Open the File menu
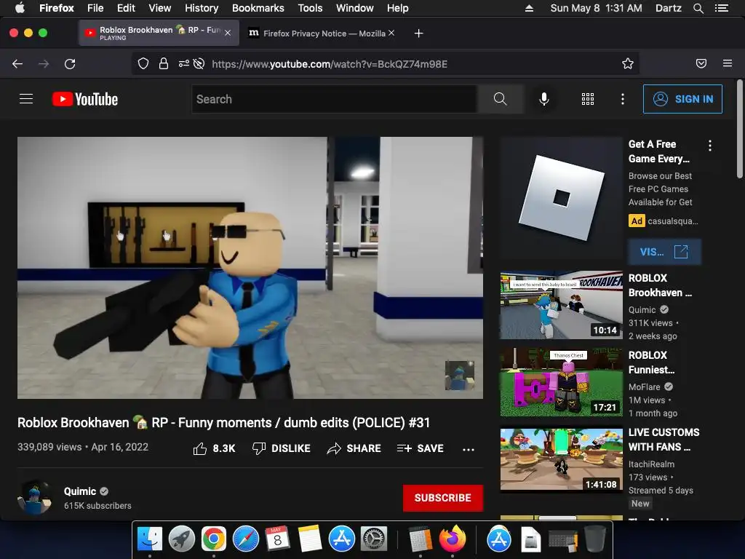The image size is (745, 559). [x=95, y=8]
